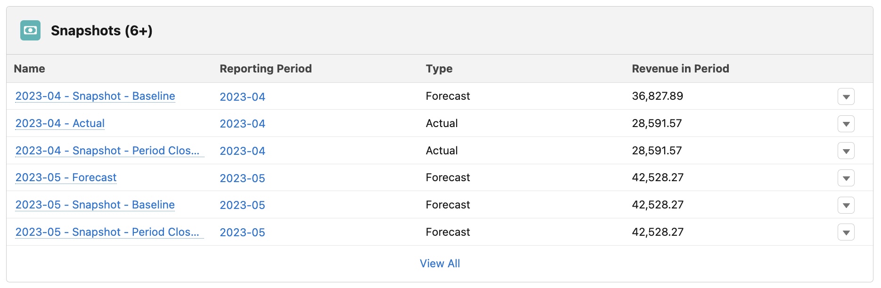Open Snapshots (6+) related list title
Viewport: 881px width, 288px height.
101,31
